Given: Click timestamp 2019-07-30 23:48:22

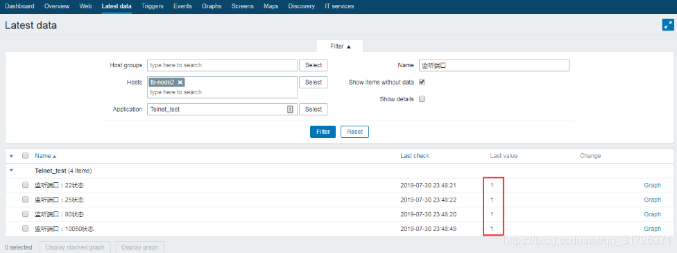Looking at the screenshot, I should (x=428, y=200).
